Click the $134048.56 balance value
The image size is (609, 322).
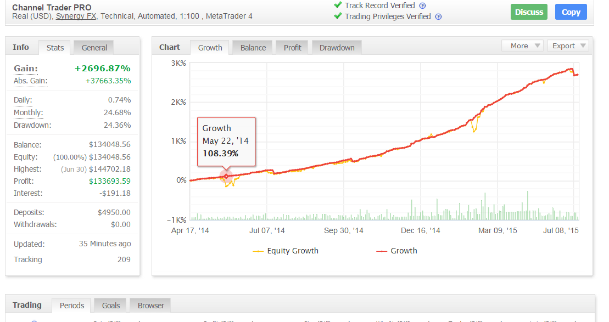click(x=109, y=145)
